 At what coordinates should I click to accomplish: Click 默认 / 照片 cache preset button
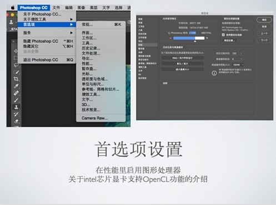point(183,64)
